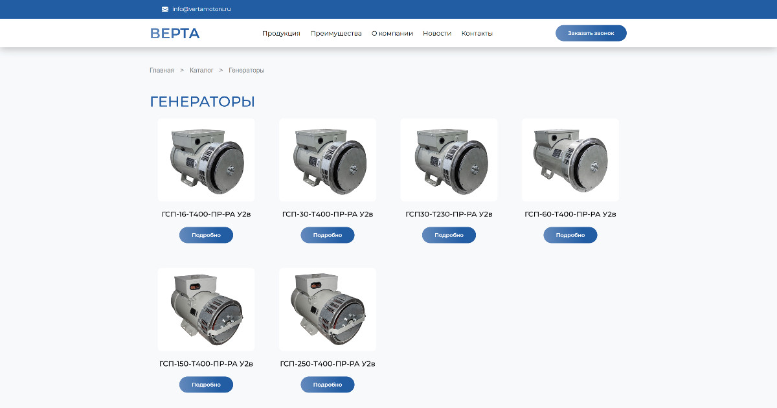Select product title ГСП-16-Т400-ПР-РА У2в
Screen dimensions: 777x408
click(206, 214)
